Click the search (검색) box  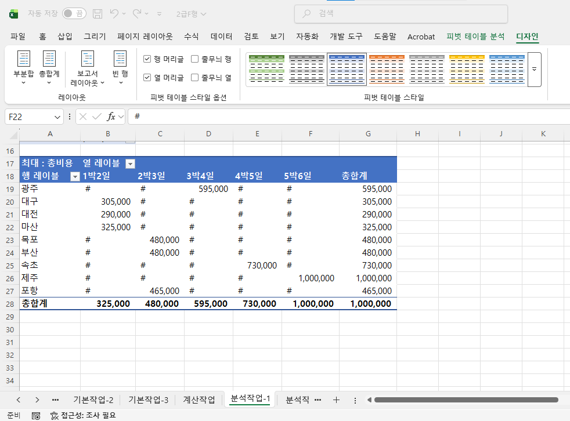[x=401, y=14]
